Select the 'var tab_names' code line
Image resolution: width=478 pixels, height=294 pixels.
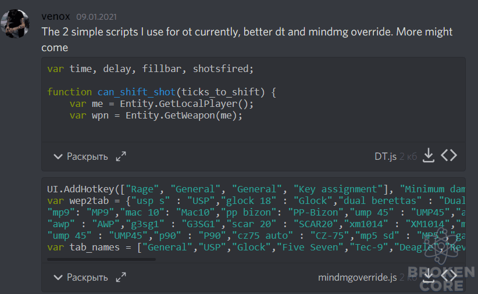tap(256, 247)
